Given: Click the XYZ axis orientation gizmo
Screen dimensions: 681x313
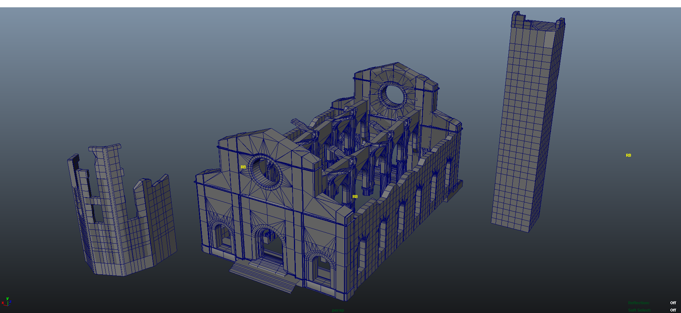Looking at the screenshot, I should tap(7, 302).
